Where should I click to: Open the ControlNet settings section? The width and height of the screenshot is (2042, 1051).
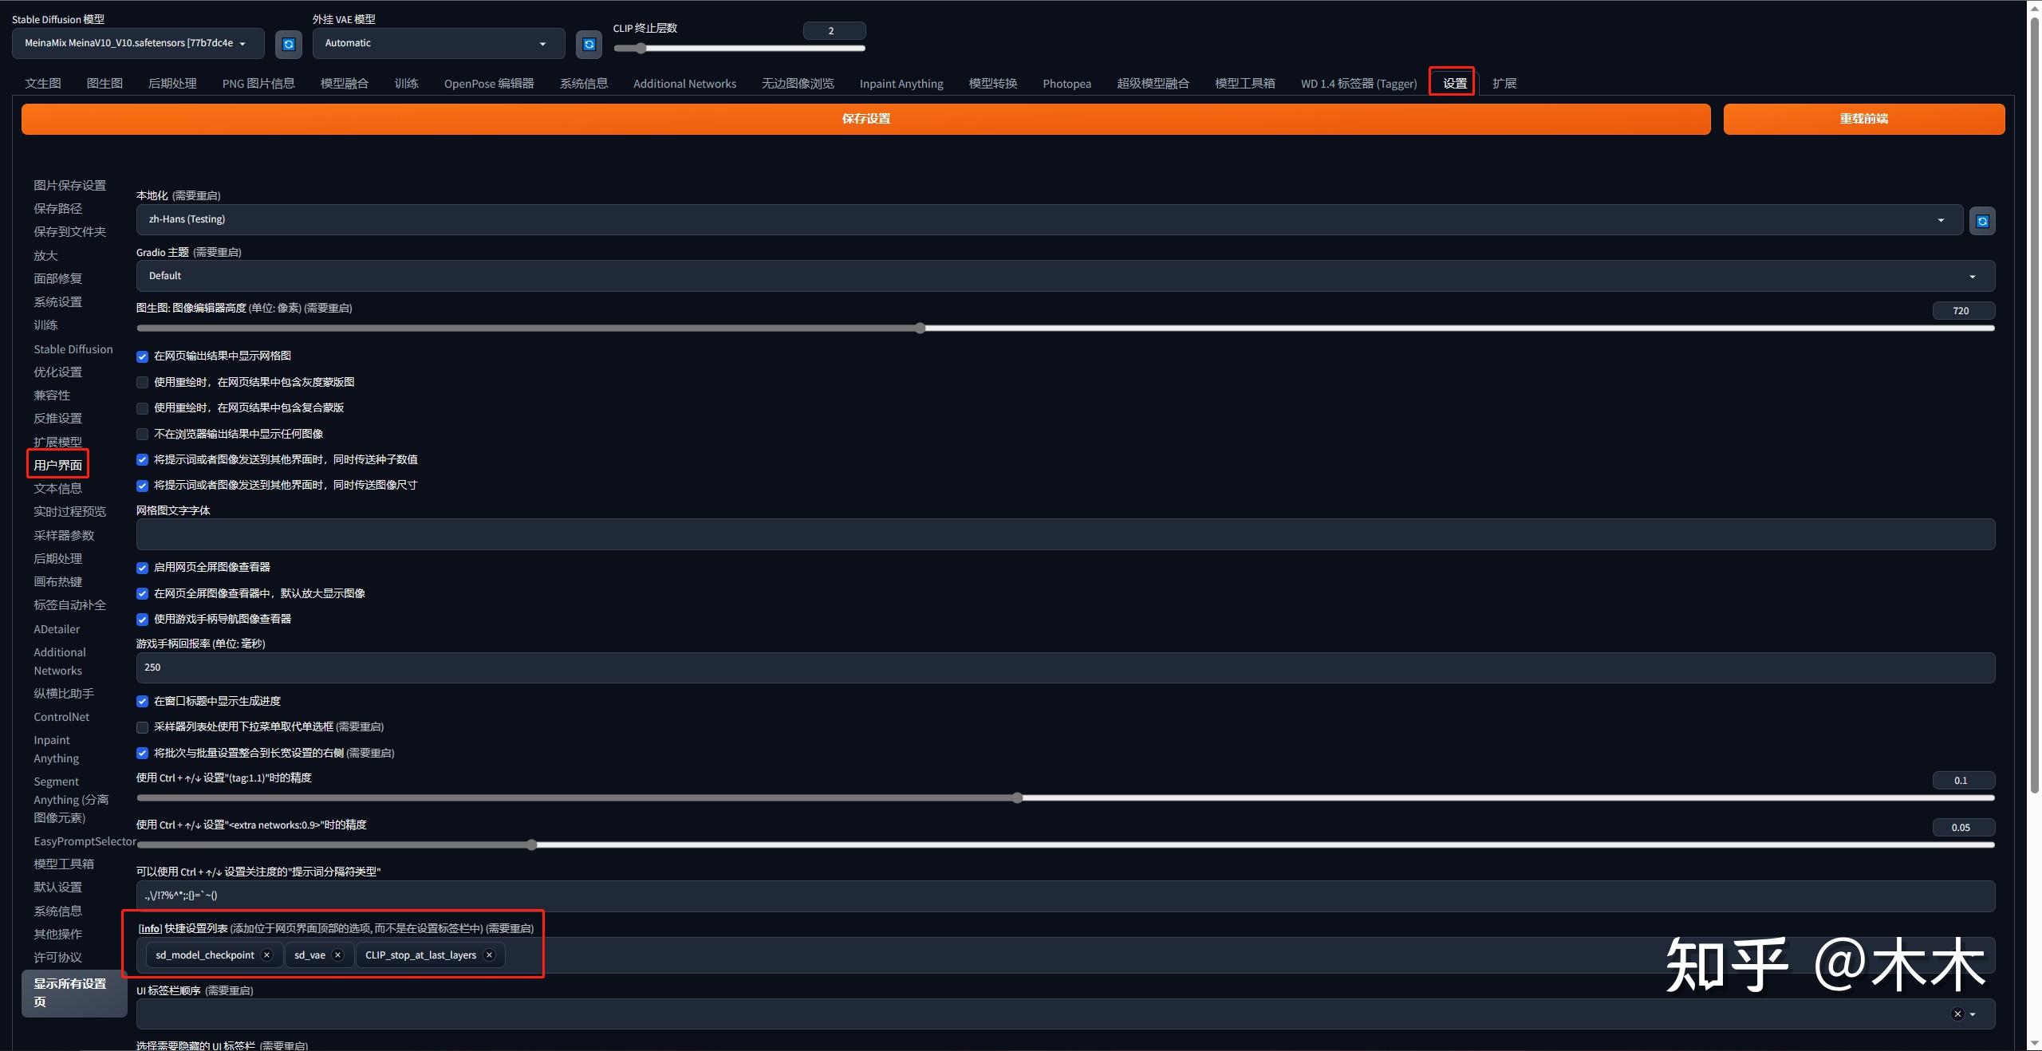[61, 717]
